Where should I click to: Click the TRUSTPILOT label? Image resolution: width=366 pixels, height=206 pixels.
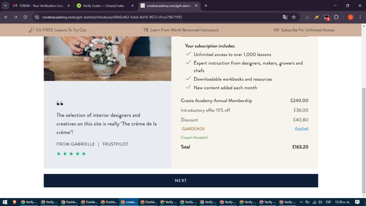pyautogui.click(x=115, y=144)
